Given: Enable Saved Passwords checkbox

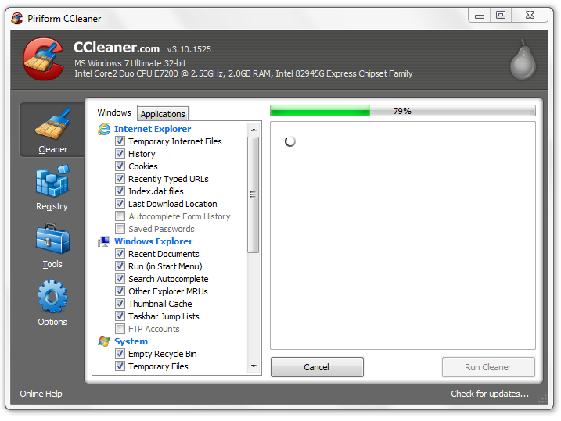Looking at the screenshot, I should [120, 229].
